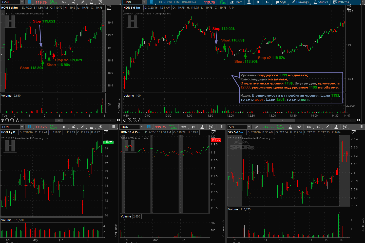Open Studies menu in HON 1m panel
The image size is (365, 243).
(321, 2)
